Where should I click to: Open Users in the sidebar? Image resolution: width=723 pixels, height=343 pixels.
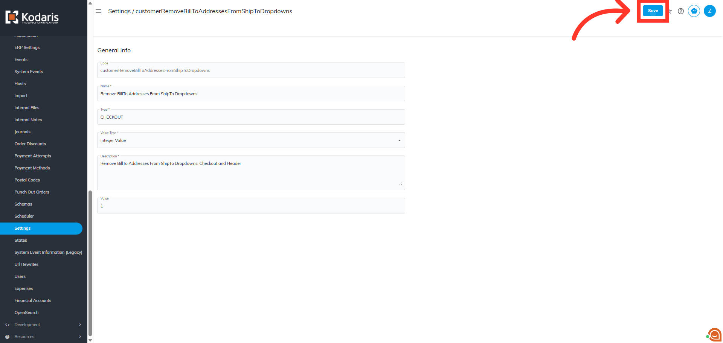20,276
